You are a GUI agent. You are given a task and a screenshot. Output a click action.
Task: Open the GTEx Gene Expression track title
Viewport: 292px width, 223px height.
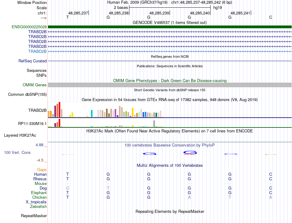tap(170, 100)
